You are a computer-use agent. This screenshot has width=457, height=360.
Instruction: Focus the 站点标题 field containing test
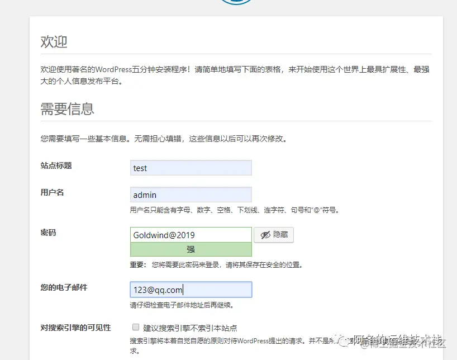tap(191, 168)
